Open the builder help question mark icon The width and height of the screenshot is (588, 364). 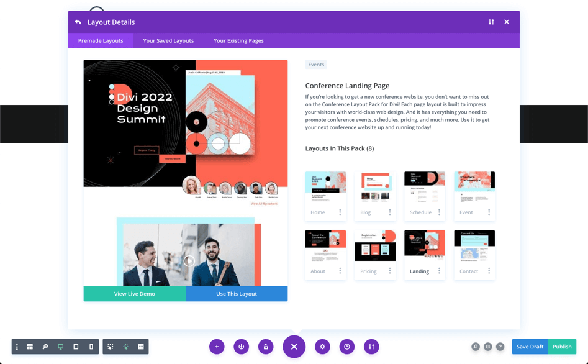coord(502,347)
